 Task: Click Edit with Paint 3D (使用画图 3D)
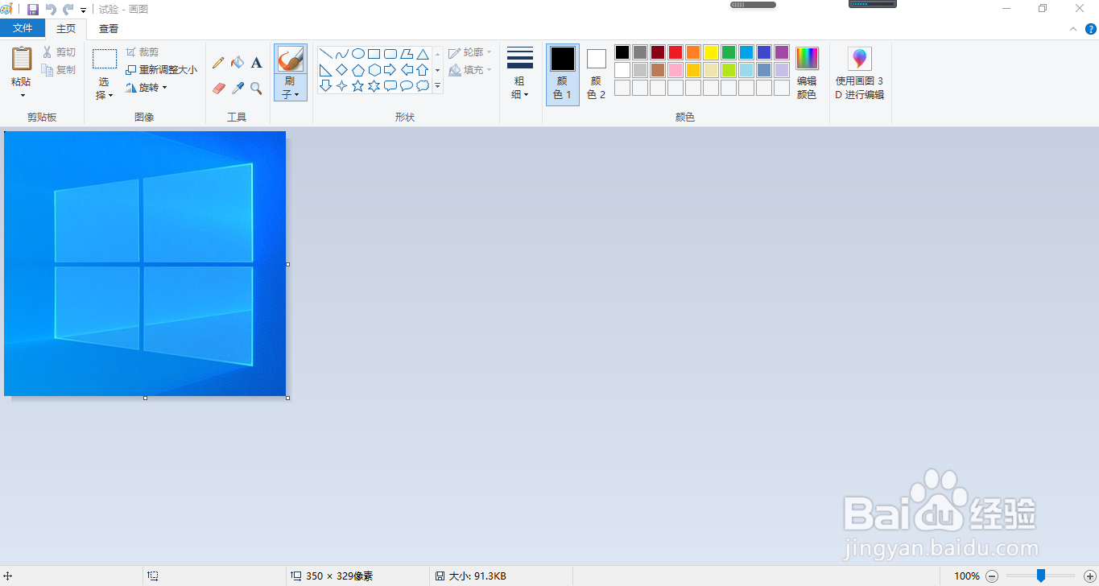click(860, 74)
